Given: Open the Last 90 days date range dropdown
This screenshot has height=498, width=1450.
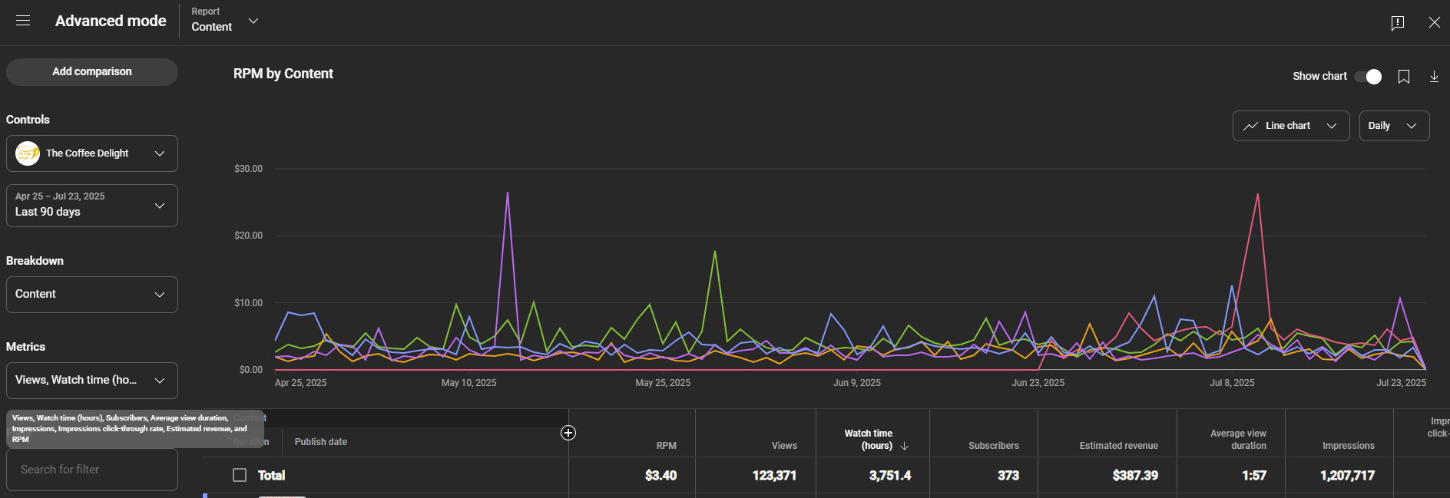Looking at the screenshot, I should point(92,206).
